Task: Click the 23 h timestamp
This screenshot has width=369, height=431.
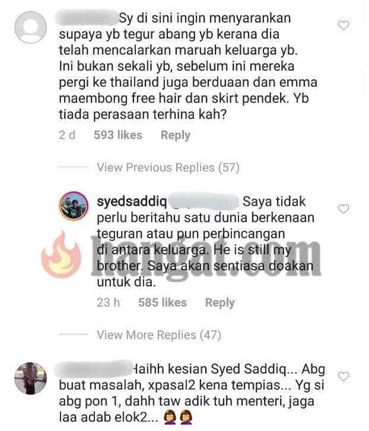Action: coord(109,302)
